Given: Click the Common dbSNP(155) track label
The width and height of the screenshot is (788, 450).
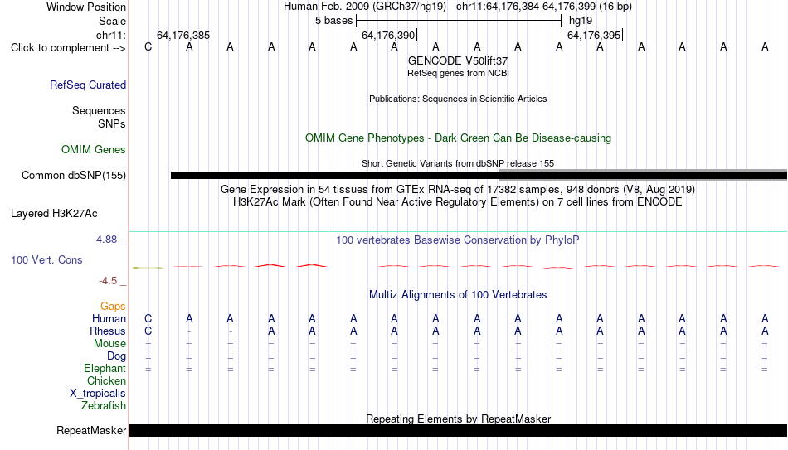Looking at the screenshot, I should coord(74,176).
